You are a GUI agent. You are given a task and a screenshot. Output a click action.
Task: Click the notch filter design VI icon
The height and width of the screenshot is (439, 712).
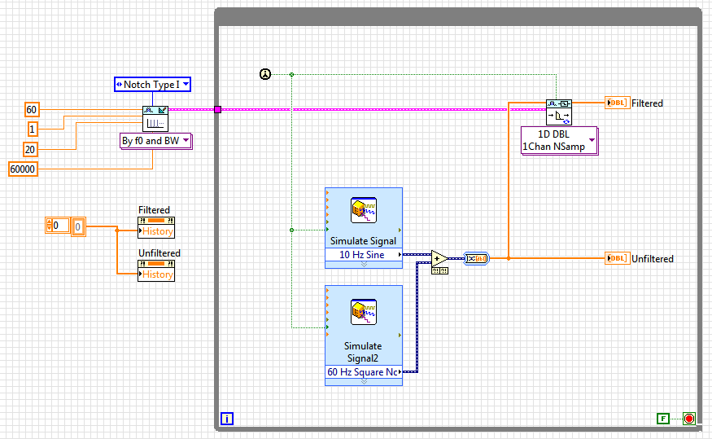[154, 118]
